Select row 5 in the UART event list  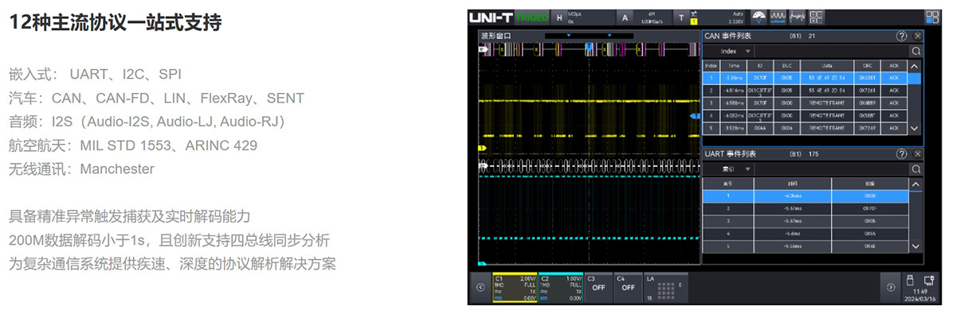(805, 246)
